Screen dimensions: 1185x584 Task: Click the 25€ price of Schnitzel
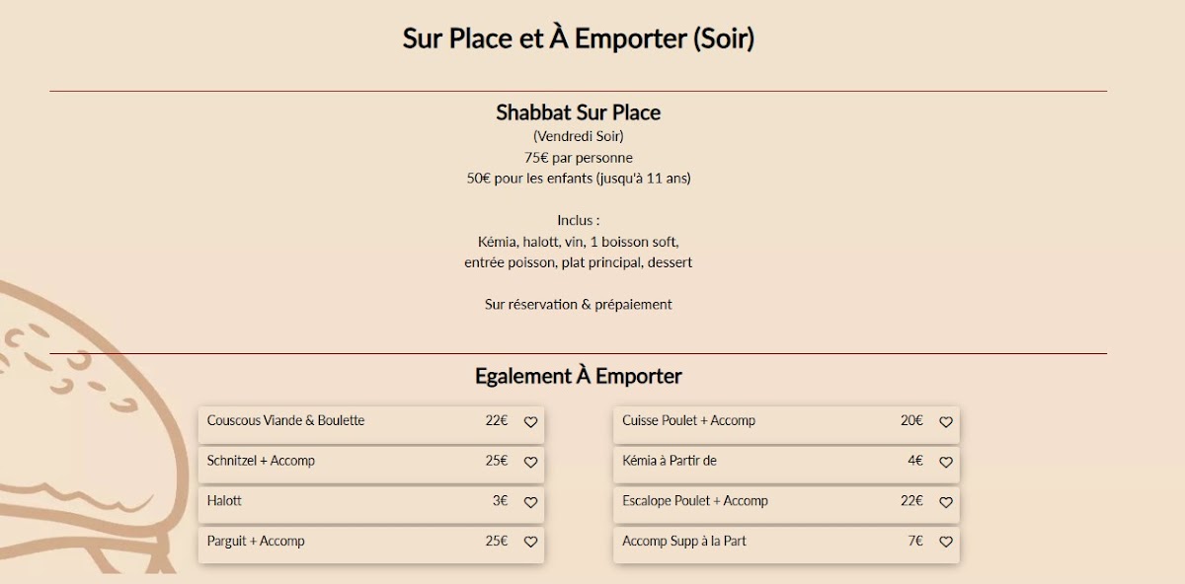tap(496, 461)
